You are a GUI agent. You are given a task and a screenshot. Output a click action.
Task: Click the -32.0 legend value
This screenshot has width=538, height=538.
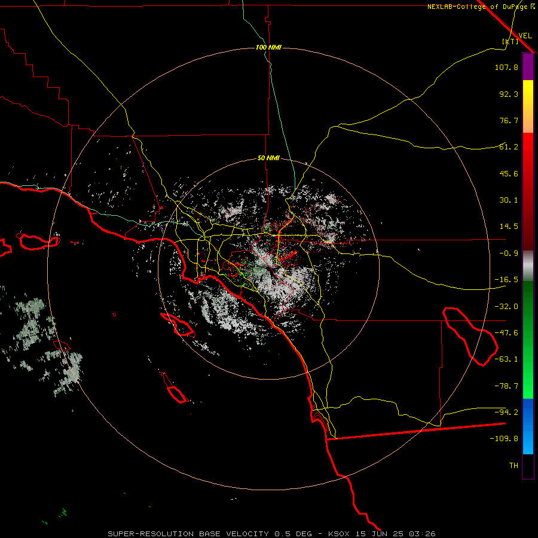point(506,307)
